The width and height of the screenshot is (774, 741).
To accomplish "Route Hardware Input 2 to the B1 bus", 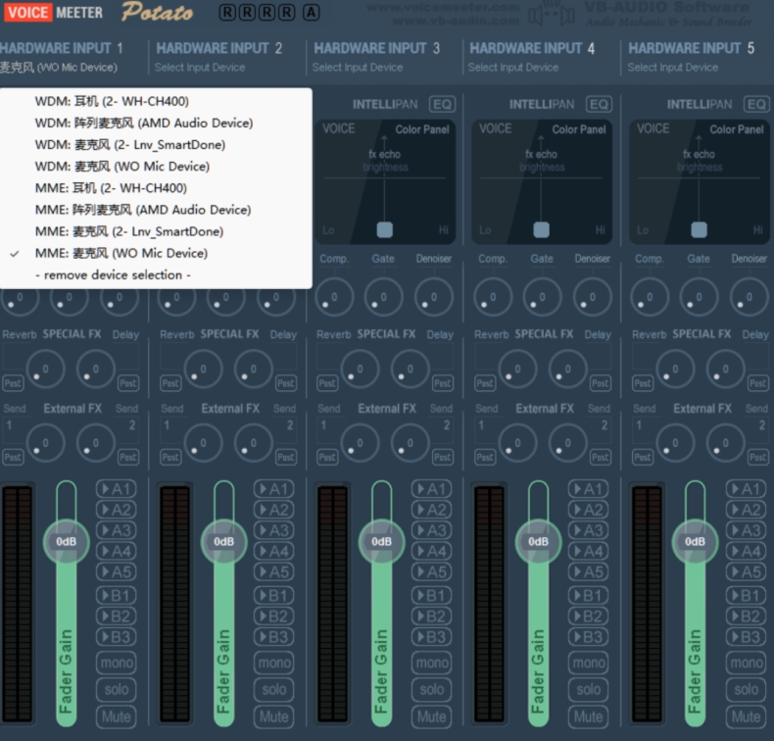I will coord(273,595).
